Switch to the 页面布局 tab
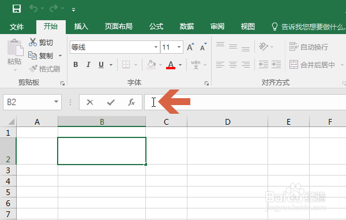Screen dimensions: 346x220 pyautogui.click(x=118, y=27)
